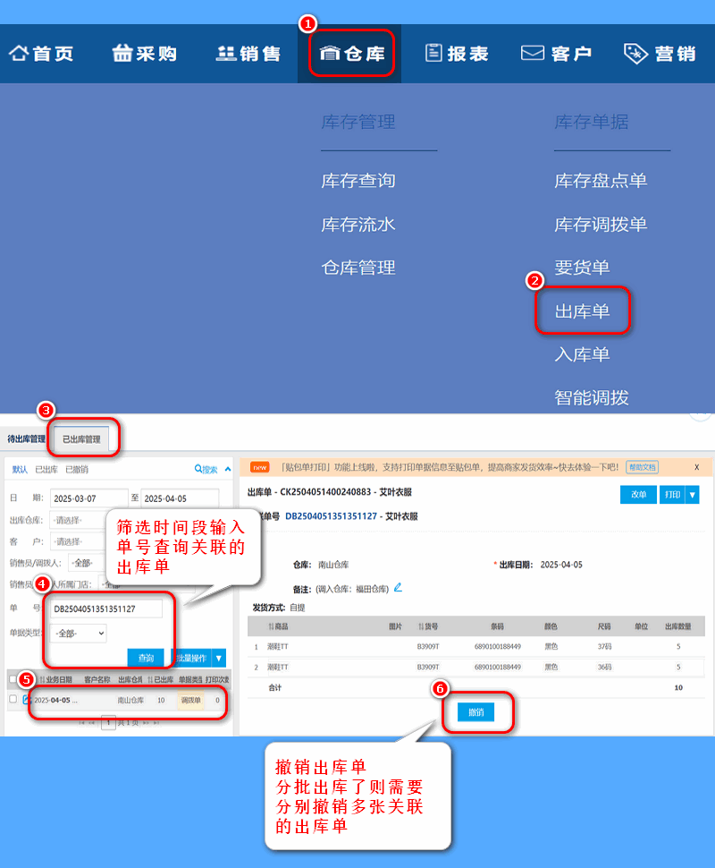The height and width of the screenshot is (868, 715).
Task: Click the 调拨单 type tag in row
Action: [190, 701]
